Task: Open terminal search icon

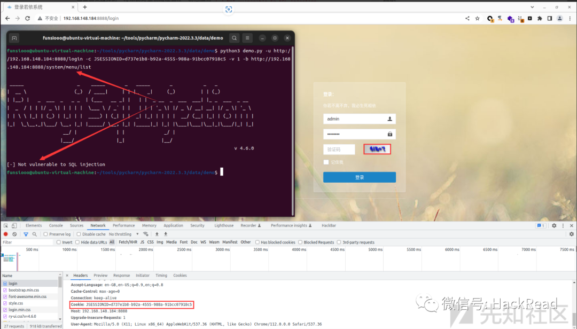Action: pyautogui.click(x=235, y=38)
